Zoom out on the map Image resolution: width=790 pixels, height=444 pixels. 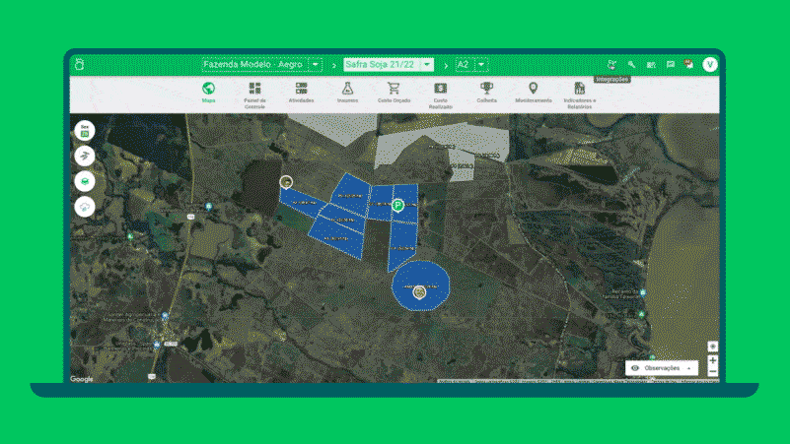(713, 372)
